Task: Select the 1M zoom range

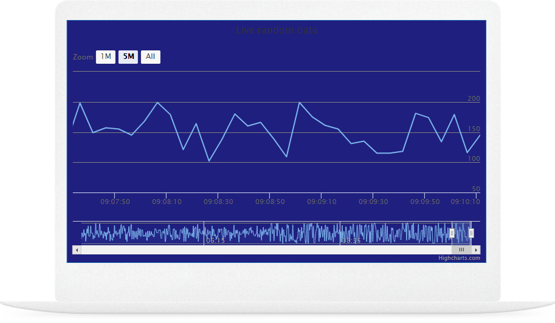Action: point(106,57)
